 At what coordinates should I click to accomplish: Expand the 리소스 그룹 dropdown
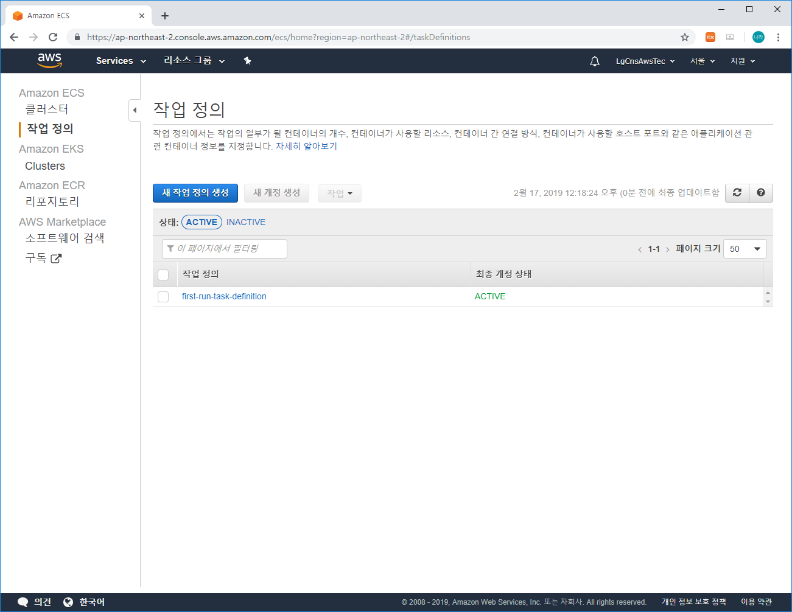click(194, 61)
